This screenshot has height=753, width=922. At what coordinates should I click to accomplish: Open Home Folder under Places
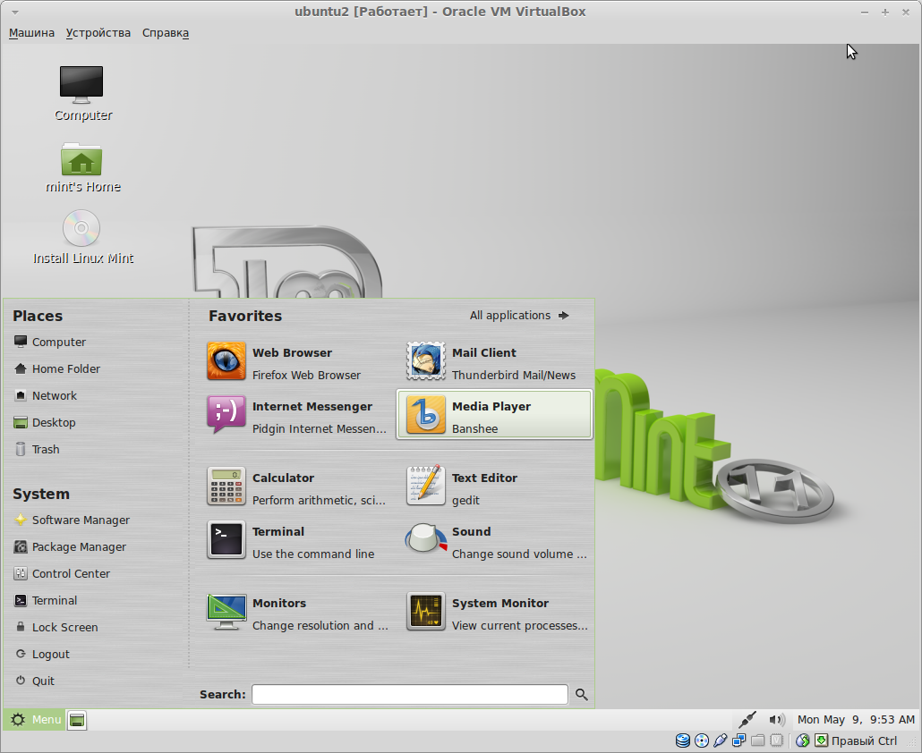[57, 368]
